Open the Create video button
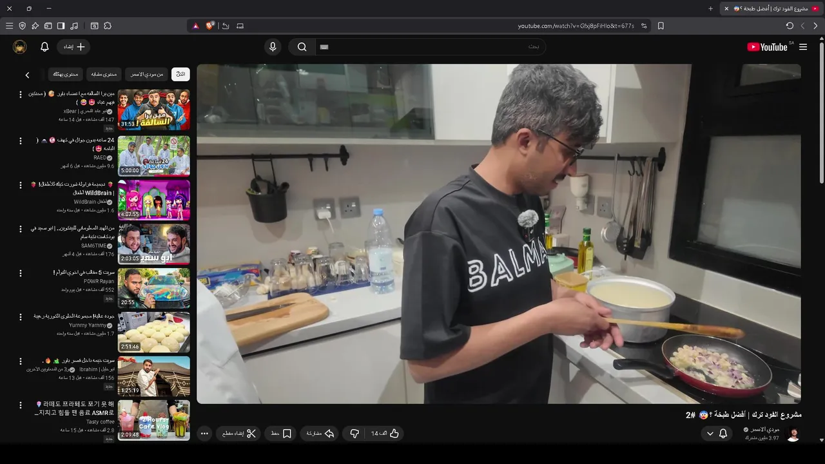Image resolution: width=825 pixels, height=464 pixels. [74, 47]
